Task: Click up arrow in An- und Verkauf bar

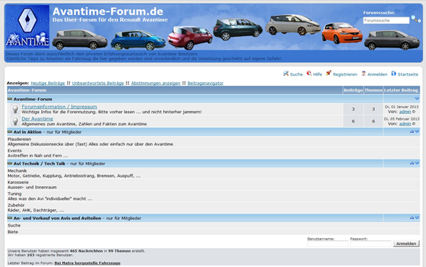Action: tap(412, 217)
